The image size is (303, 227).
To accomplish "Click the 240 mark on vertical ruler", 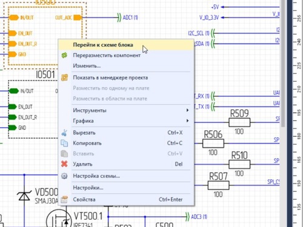I will click(x=299, y=41).
